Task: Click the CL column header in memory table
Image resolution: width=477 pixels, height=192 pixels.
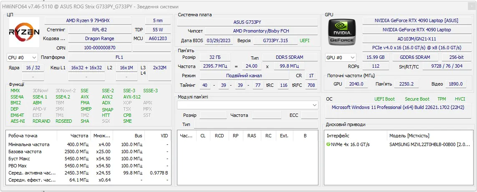Action: pyautogui.click(x=203, y=136)
